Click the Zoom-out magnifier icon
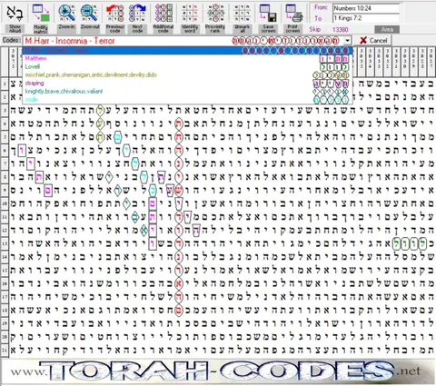 point(90,13)
